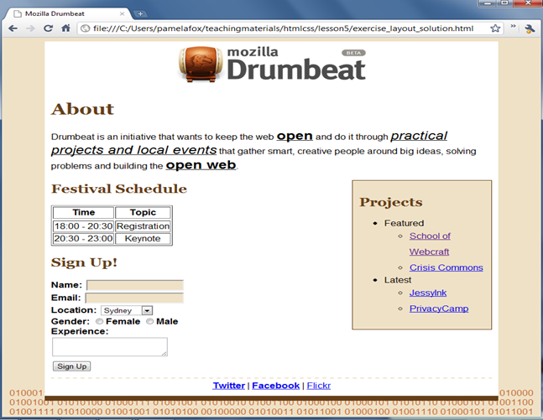Viewport: 543px width, 420px height.
Task: Click the 20:30 - 23:00 table cell
Action: (83, 239)
